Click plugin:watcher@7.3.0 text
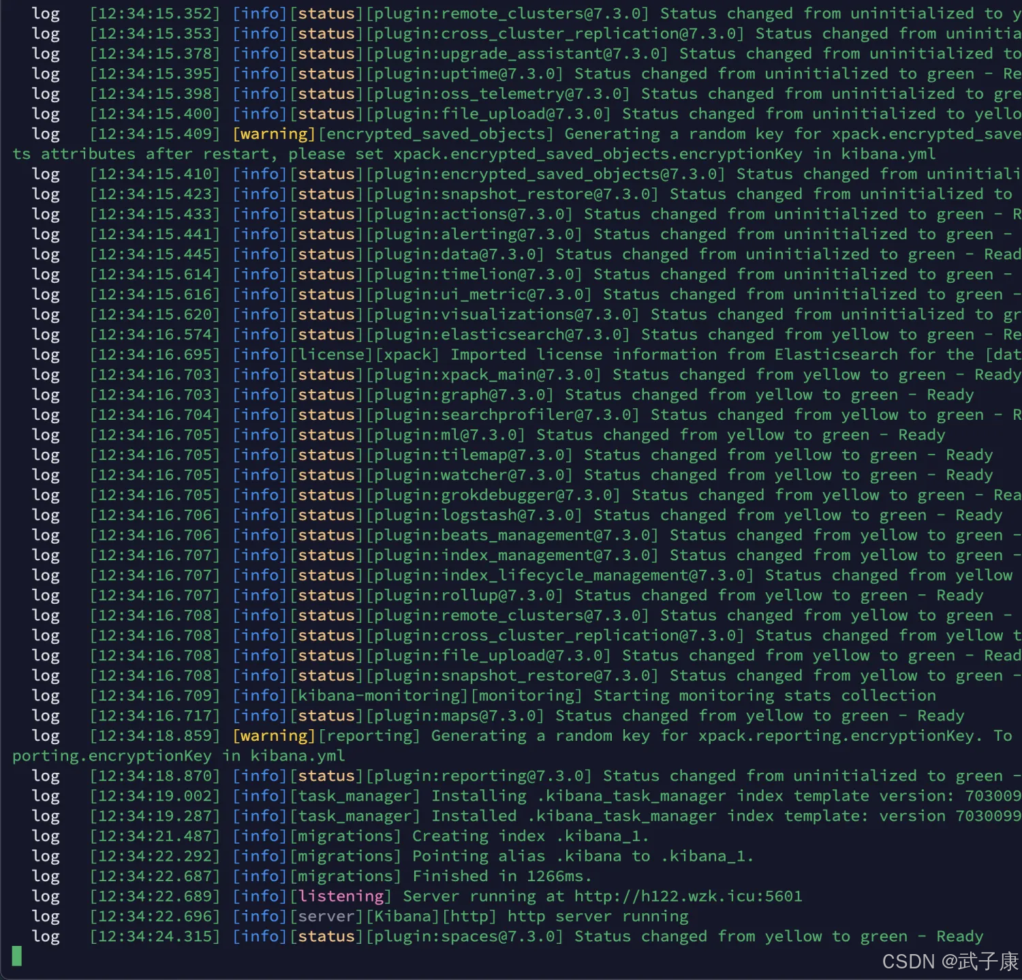 click(469, 475)
